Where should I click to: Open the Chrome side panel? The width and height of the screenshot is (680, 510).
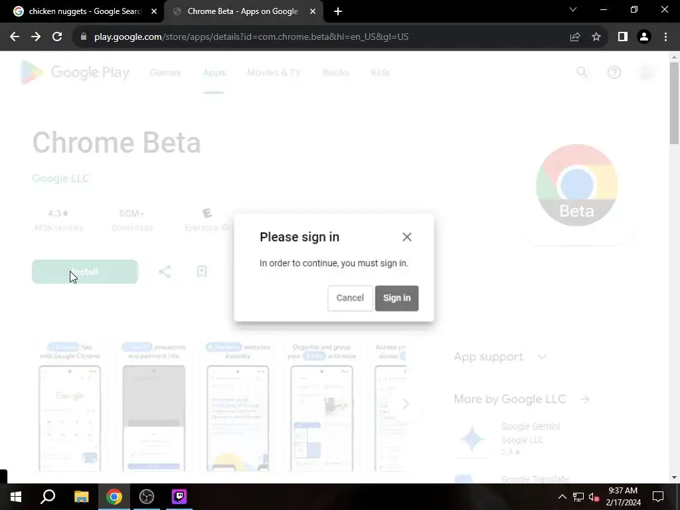coord(623,37)
